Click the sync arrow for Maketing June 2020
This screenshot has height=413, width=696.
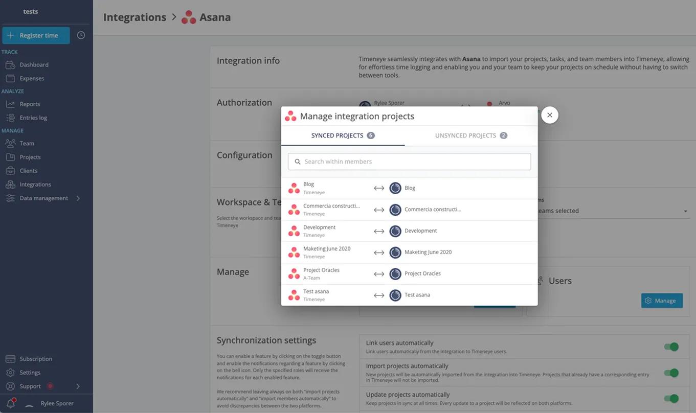[379, 253]
